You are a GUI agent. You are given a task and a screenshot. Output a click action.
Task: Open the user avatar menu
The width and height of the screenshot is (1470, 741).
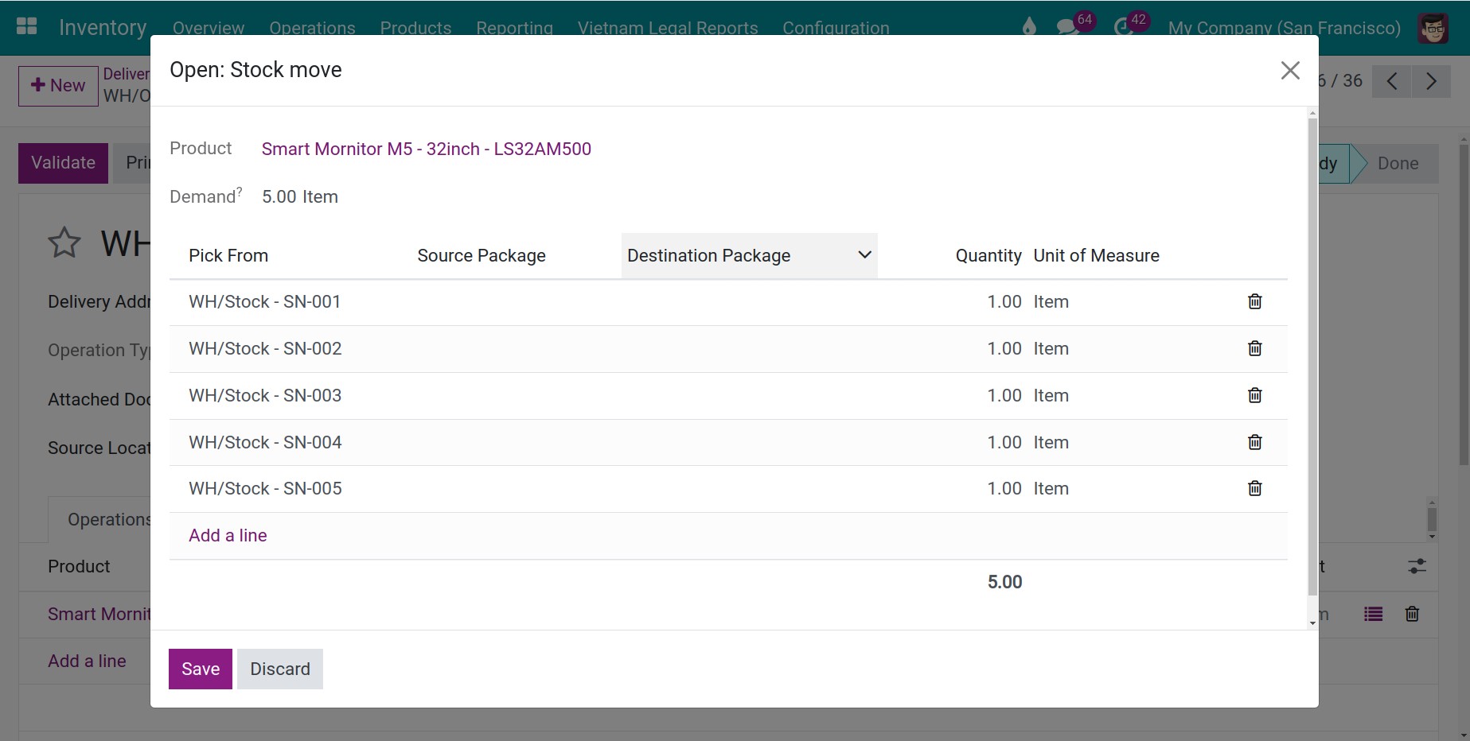pos(1433,28)
